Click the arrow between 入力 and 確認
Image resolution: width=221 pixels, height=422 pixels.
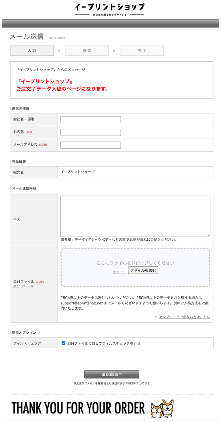point(59,51)
